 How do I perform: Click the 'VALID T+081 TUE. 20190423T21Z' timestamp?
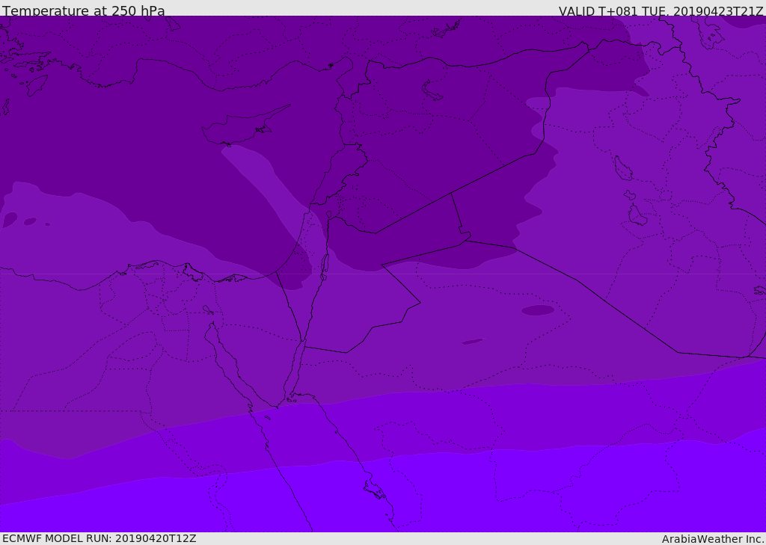661,10
